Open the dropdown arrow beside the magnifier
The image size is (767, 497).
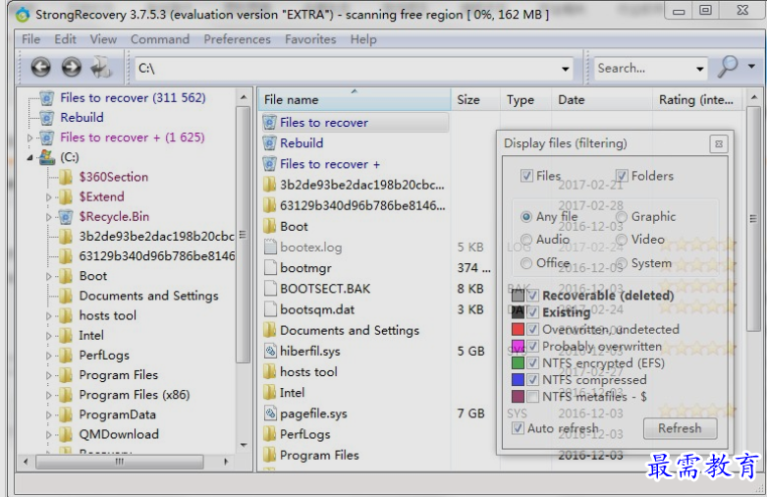coord(751,66)
